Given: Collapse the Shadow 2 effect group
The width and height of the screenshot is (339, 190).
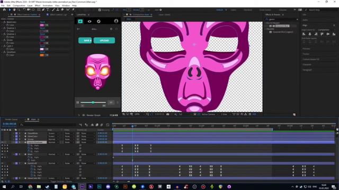Looking at the screenshot, I should point(2,34).
